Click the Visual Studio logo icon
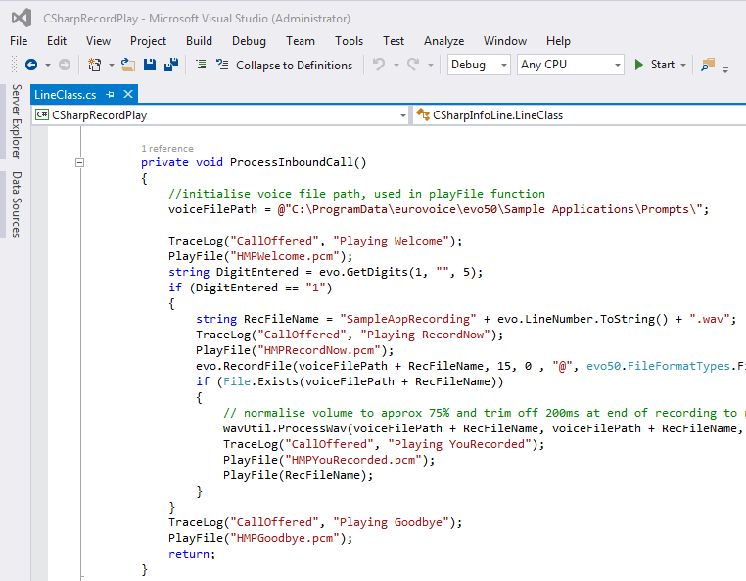The image size is (746, 581). click(x=21, y=18)
